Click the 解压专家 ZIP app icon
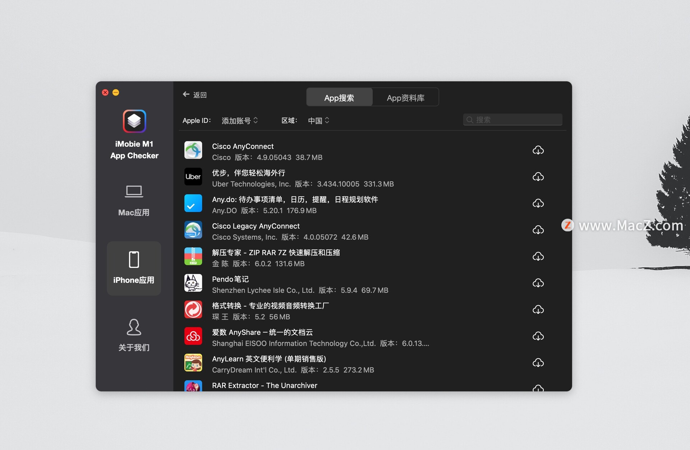The width and height of the screenshot is (690, 450). tap(193, 256)
